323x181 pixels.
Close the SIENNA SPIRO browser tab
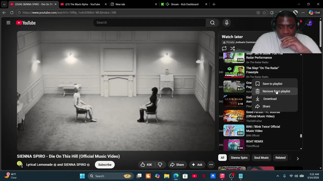(x=56, y=4)
